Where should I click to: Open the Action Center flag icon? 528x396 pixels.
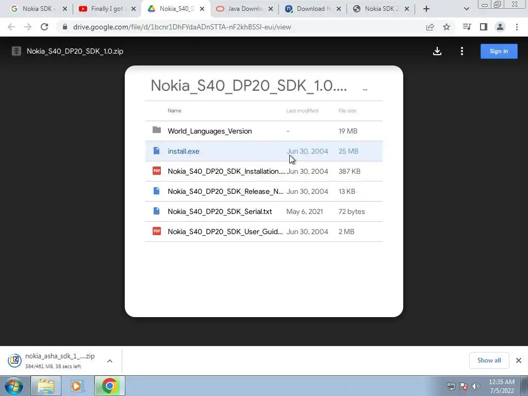[x=464, y=386]
